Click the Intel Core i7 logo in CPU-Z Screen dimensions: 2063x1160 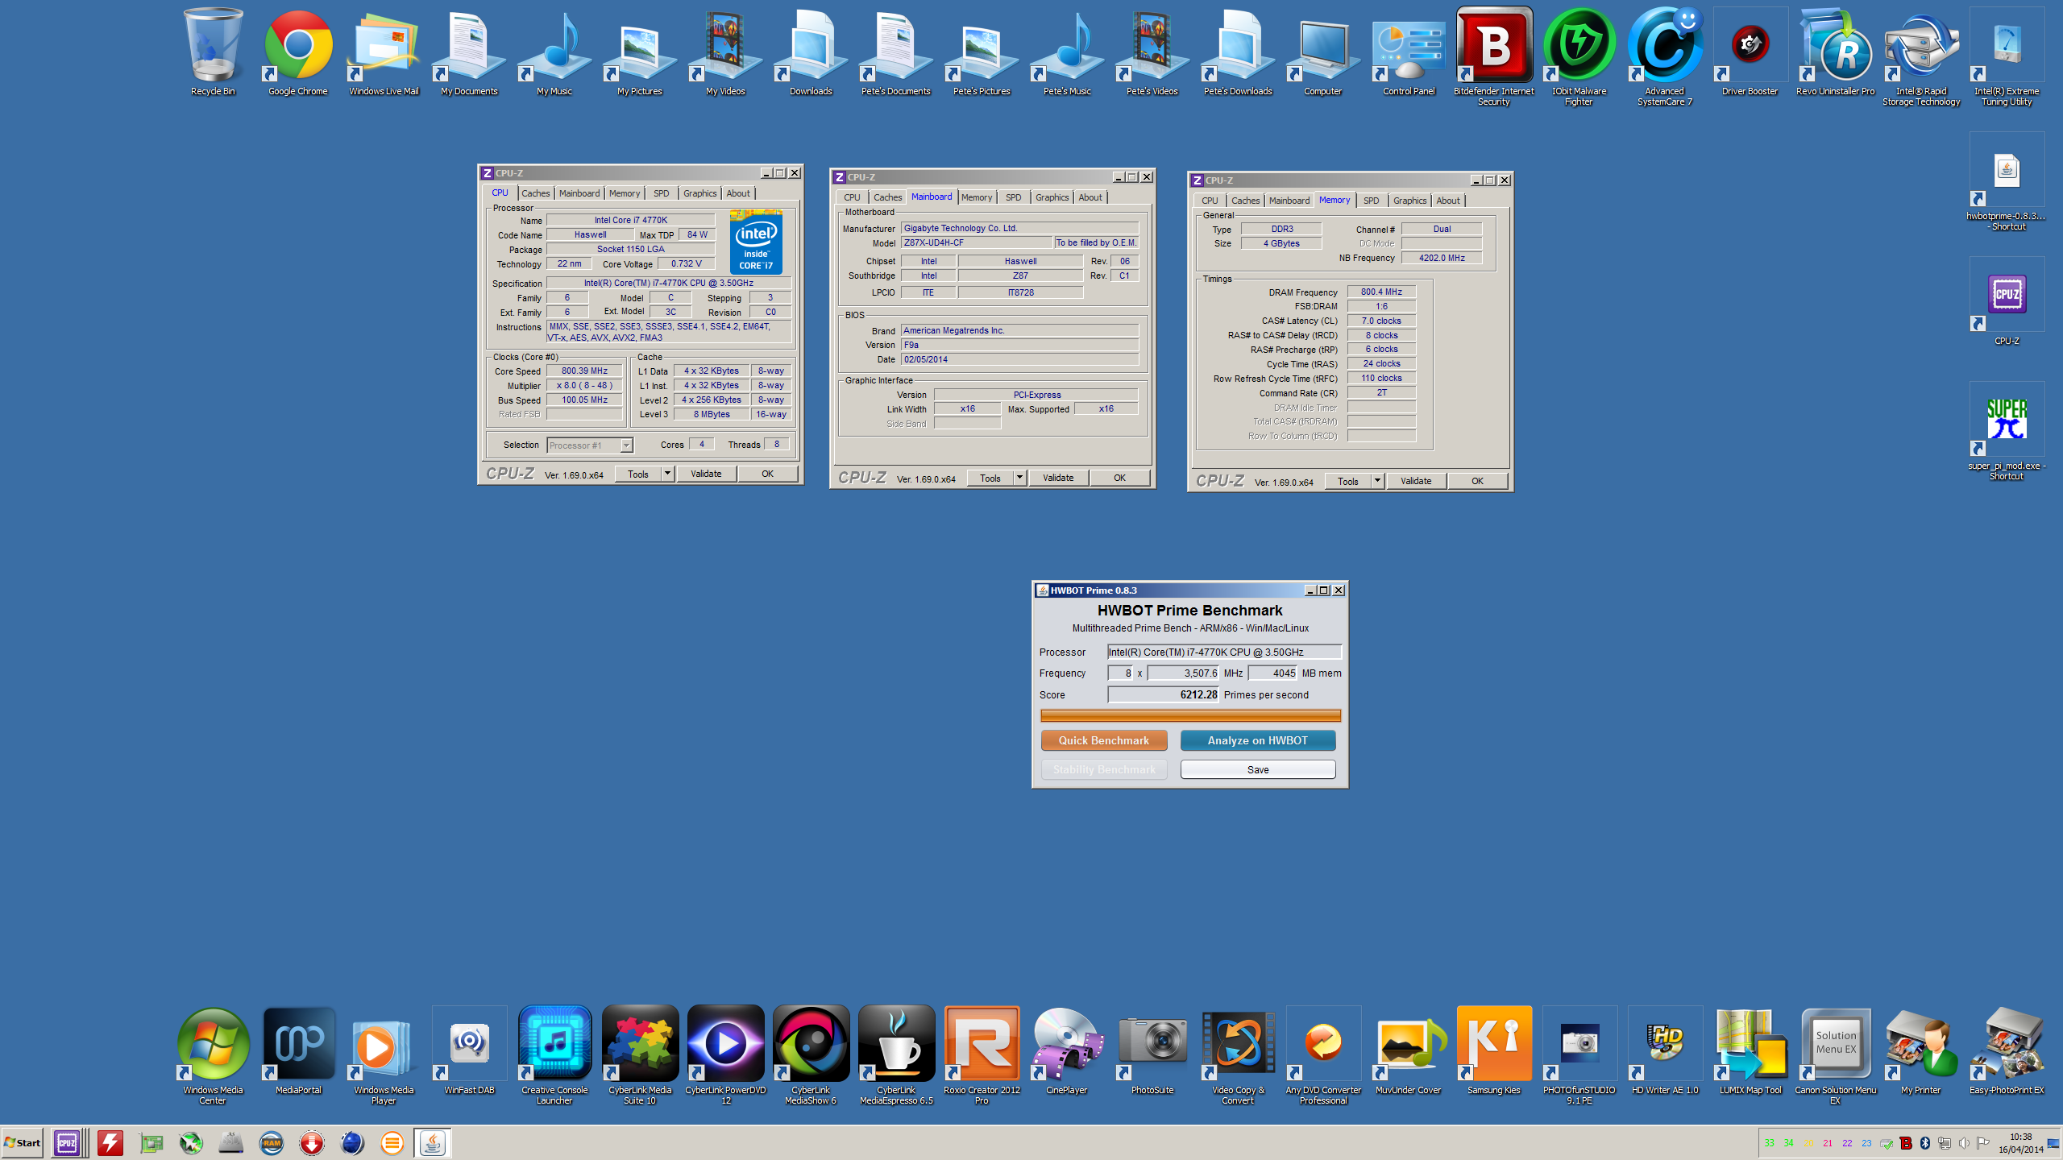pyautogui.click(x=756, y=242)
